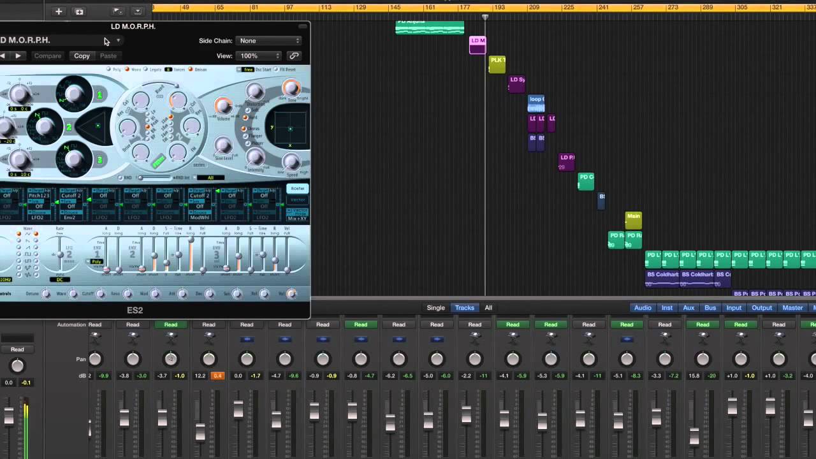This screenshot has width=816, height=459.
Task: Open the RND Int All target menu
Action: (x=210, y=178)
